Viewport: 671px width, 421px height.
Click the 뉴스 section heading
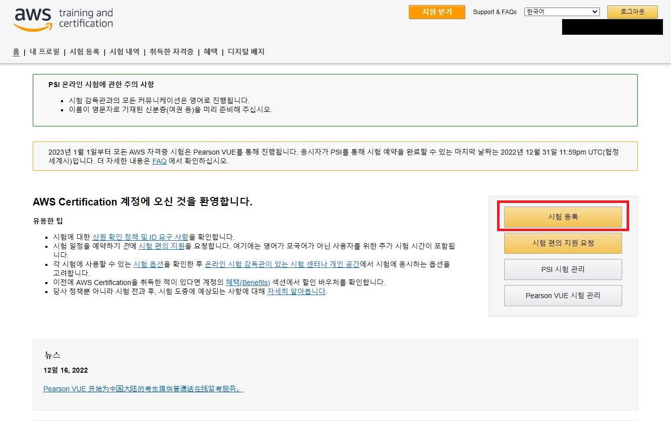tap(52, 356)
